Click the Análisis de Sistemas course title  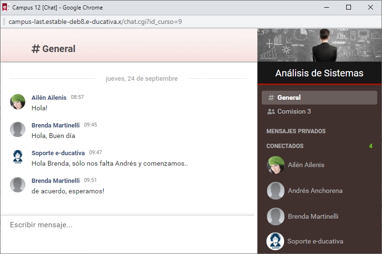click(x=319, y=73)
